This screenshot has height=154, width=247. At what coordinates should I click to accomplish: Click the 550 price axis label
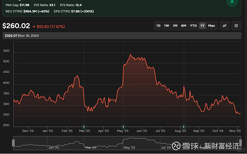point(6,51)
